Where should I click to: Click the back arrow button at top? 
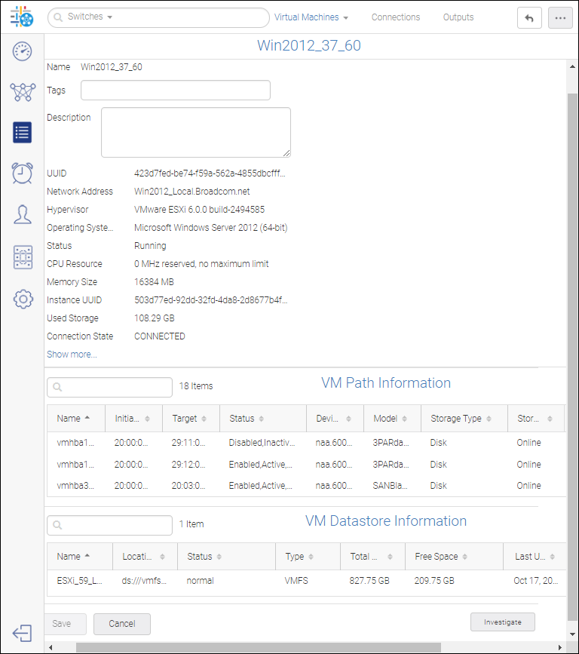pyautogui.click(x=529, y=18)
